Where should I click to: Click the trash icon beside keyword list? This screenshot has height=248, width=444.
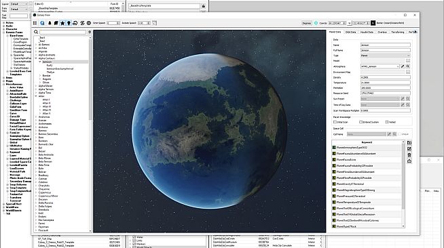point(409,155)
